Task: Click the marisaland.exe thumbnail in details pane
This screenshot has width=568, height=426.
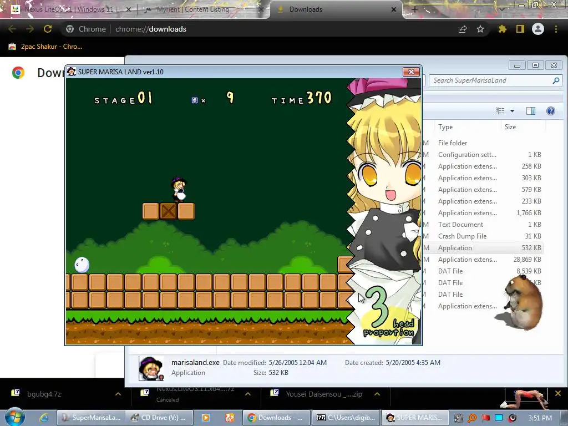Action: [151, 368]
